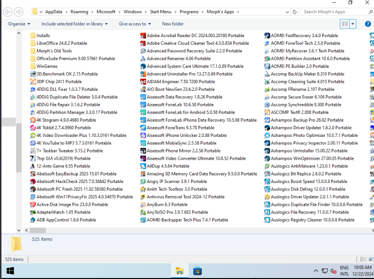The image size is (374, 279).
Task: Click the Angry IP Scanner icon
Action: pyautogui.click(x=143, y=182)
